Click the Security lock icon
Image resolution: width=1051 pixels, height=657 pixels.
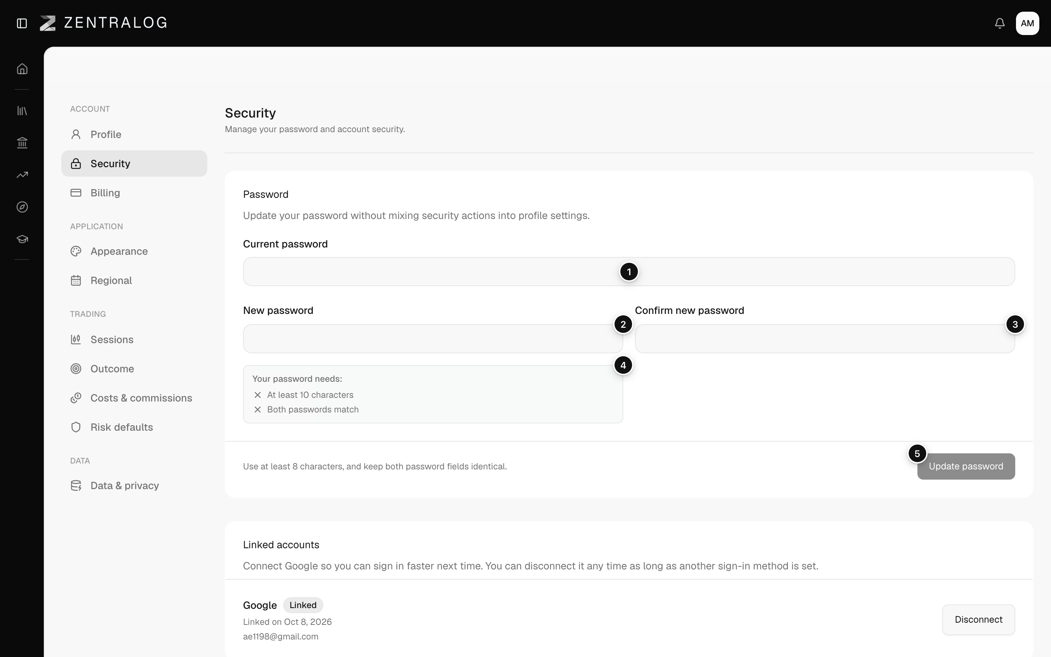(x=76, y=164)
